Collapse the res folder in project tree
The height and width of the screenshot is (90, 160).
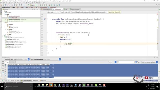[x=4, y=23]
